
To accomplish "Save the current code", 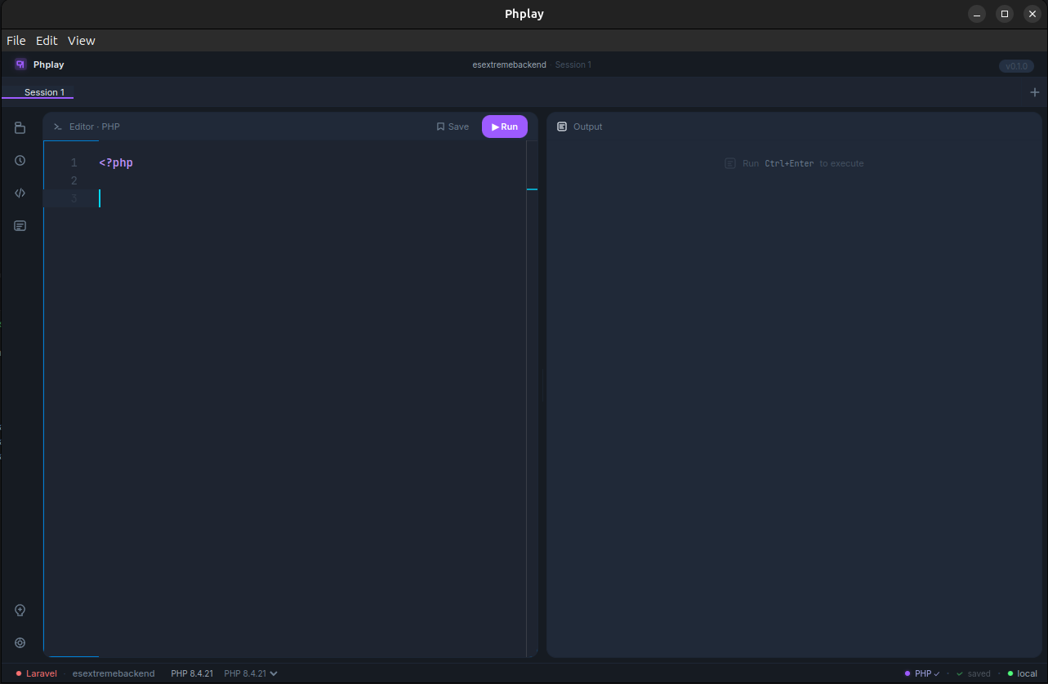I will (453, 127).
